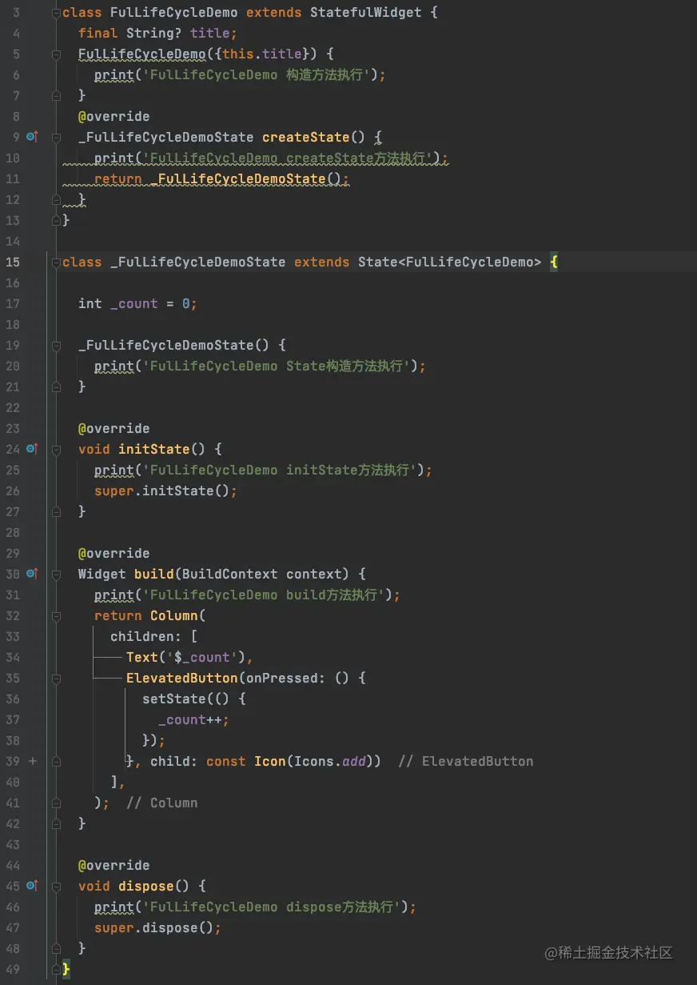Click the initState method name on line 24
This screenshot has width=697, height=985.
pos(154,449)
